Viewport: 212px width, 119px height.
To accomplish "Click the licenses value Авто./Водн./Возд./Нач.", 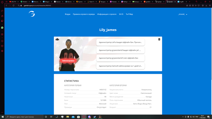I will [x=142, y=104].
